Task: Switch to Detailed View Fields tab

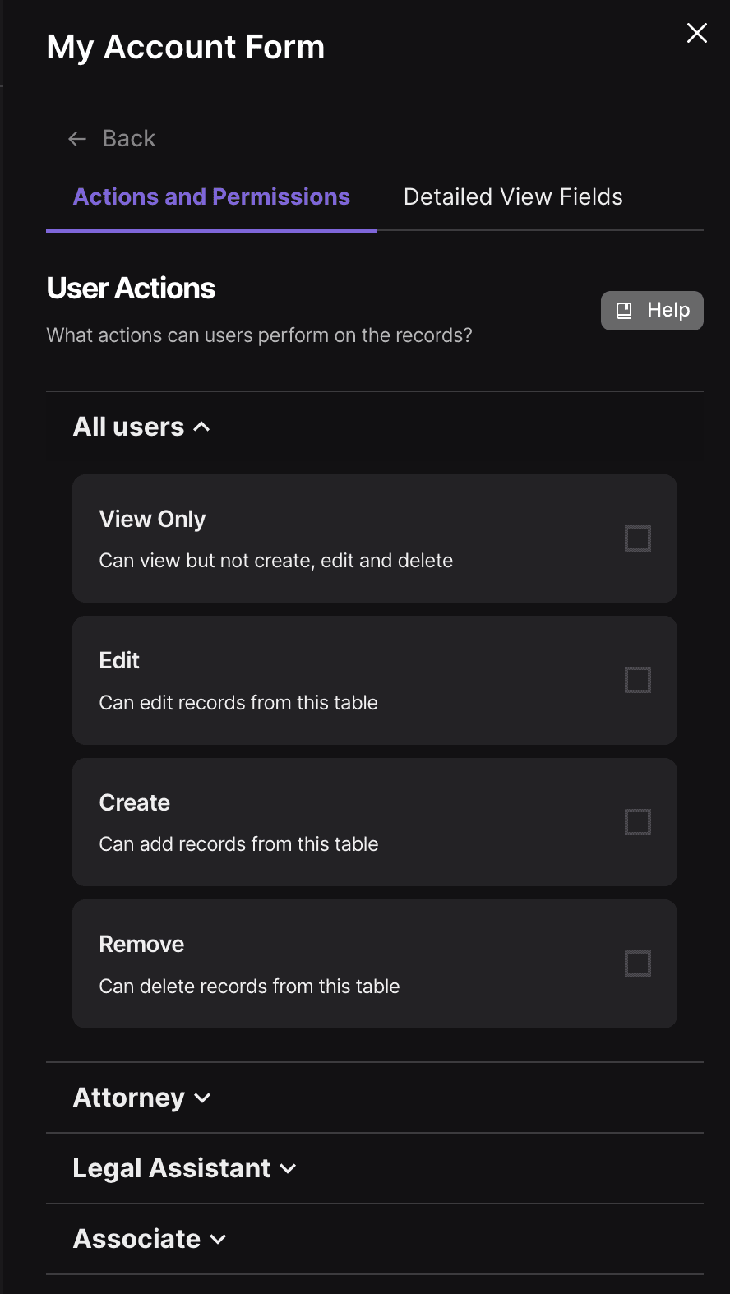Action: (513, 197)
